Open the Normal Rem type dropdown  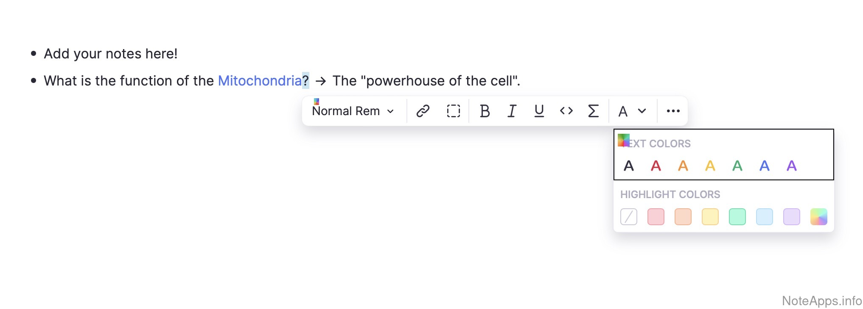tap(353, 111)
